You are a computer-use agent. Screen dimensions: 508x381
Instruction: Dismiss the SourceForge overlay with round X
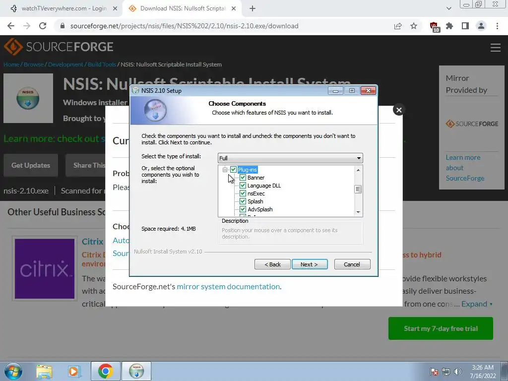click(399, 110)
